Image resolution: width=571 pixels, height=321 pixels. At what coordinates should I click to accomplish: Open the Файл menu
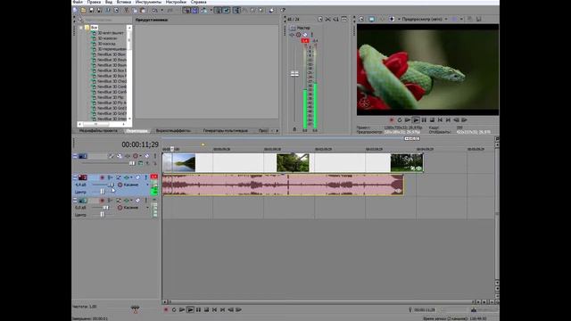78,2
